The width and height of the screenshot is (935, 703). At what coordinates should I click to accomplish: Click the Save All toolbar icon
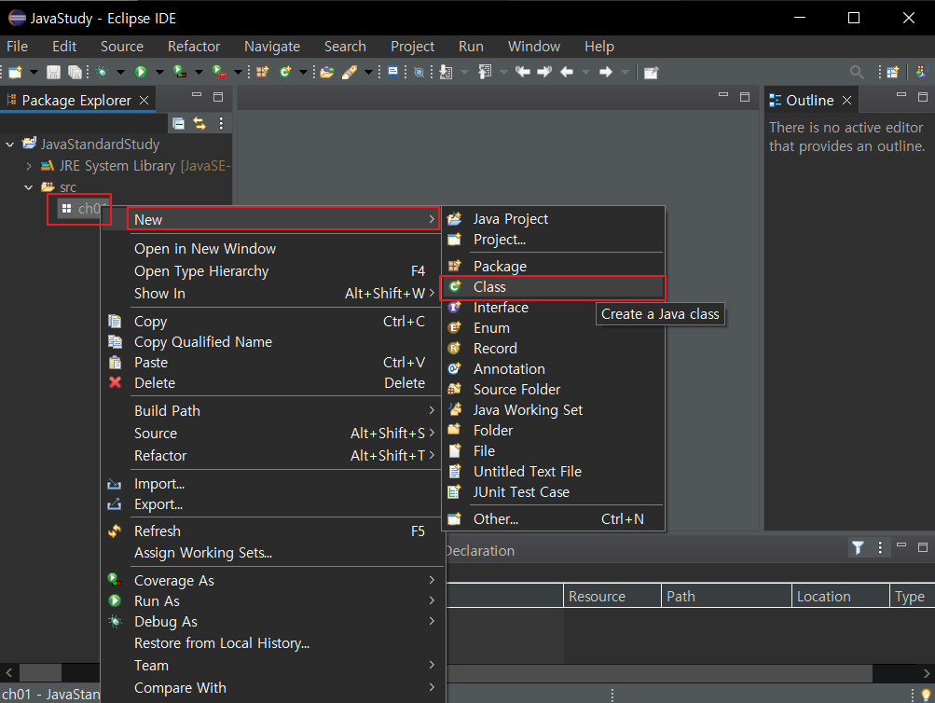click(75, 72)
